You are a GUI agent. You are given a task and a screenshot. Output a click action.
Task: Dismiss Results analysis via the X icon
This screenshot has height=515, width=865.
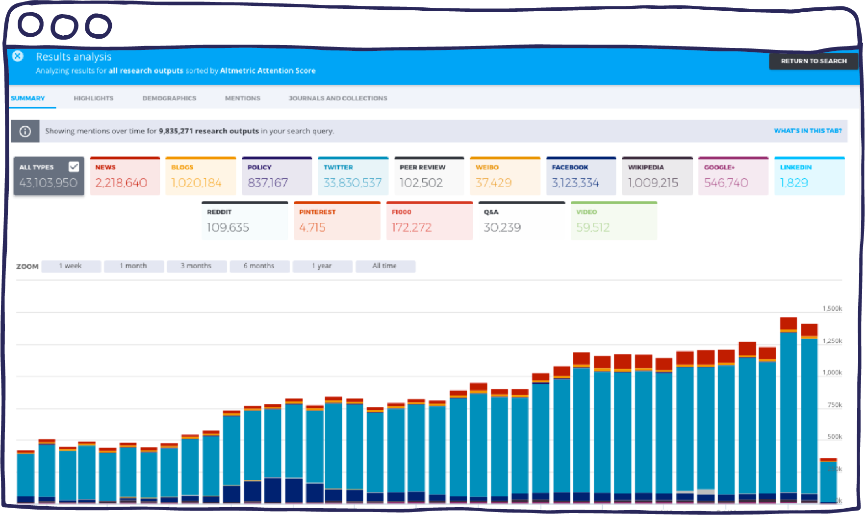coord(18,56)
